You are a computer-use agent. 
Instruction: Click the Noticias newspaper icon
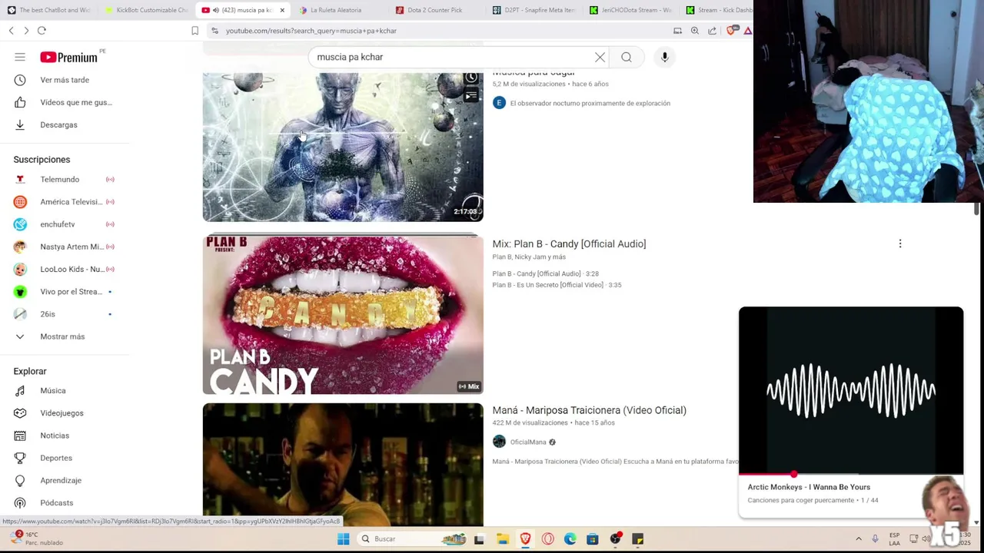(x=20, y=435)
